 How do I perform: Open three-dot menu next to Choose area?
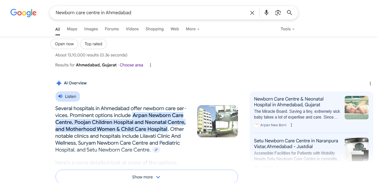point(151,65)
